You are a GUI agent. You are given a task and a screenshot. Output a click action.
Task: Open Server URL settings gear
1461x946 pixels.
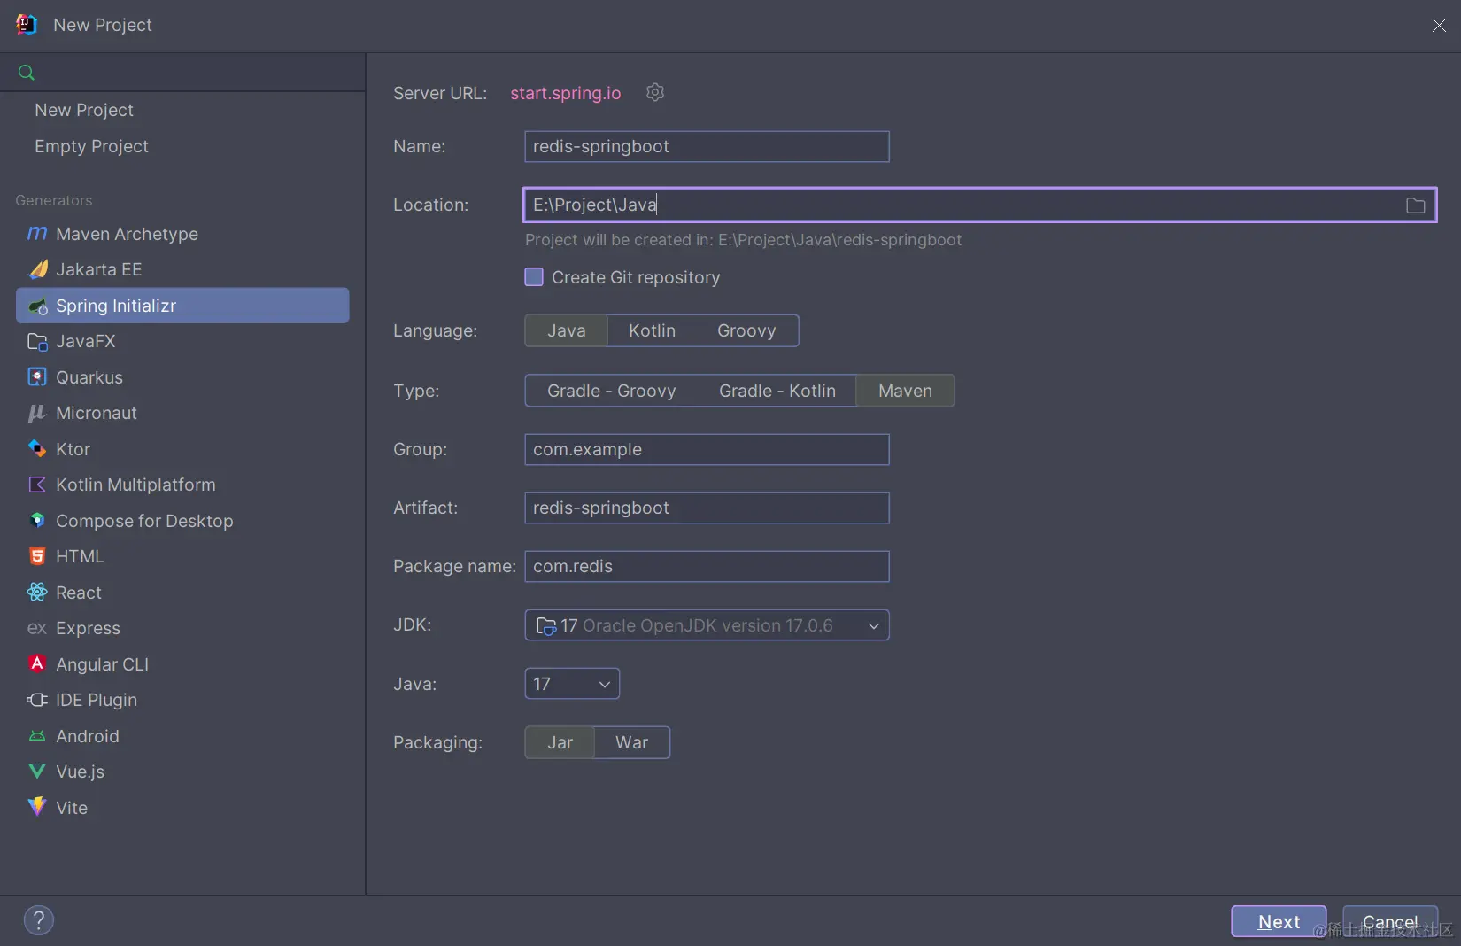(x=655, y=92)
